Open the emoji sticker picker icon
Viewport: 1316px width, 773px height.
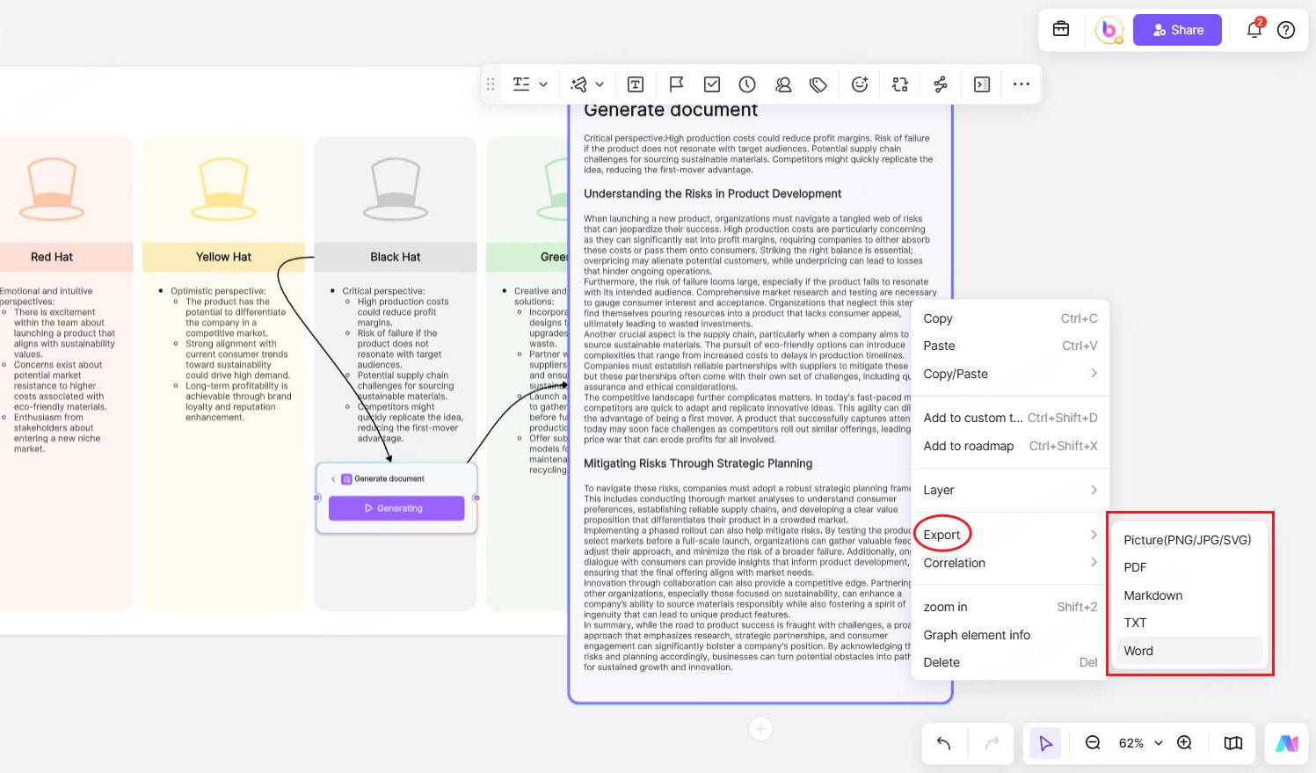860,84
